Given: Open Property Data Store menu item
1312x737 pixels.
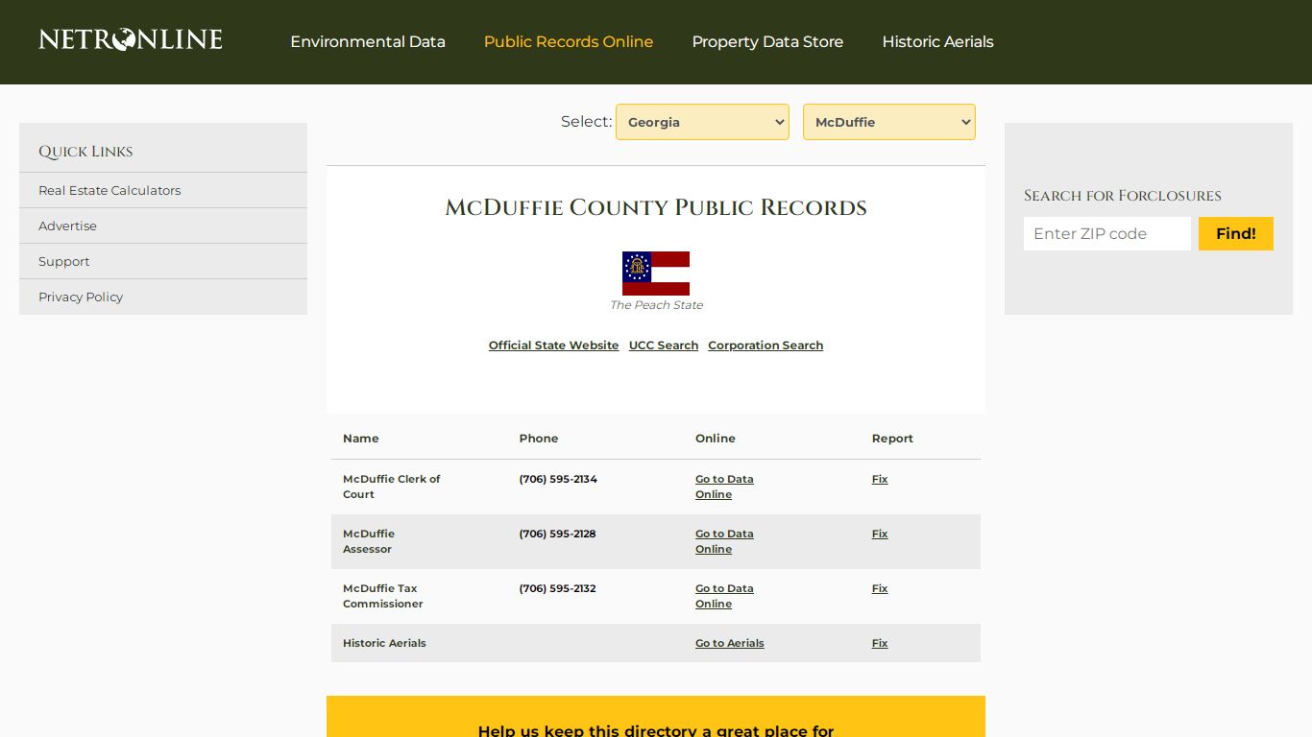Looking at the screenshot, I should pyautogui.click(x=767, y=42).
